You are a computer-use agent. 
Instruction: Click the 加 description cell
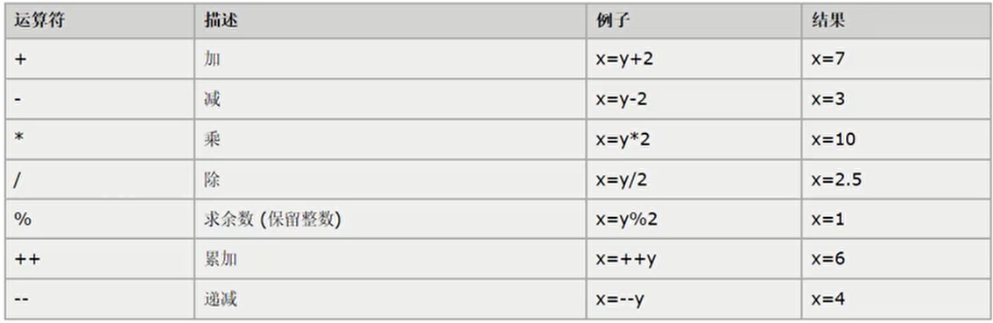391,59
